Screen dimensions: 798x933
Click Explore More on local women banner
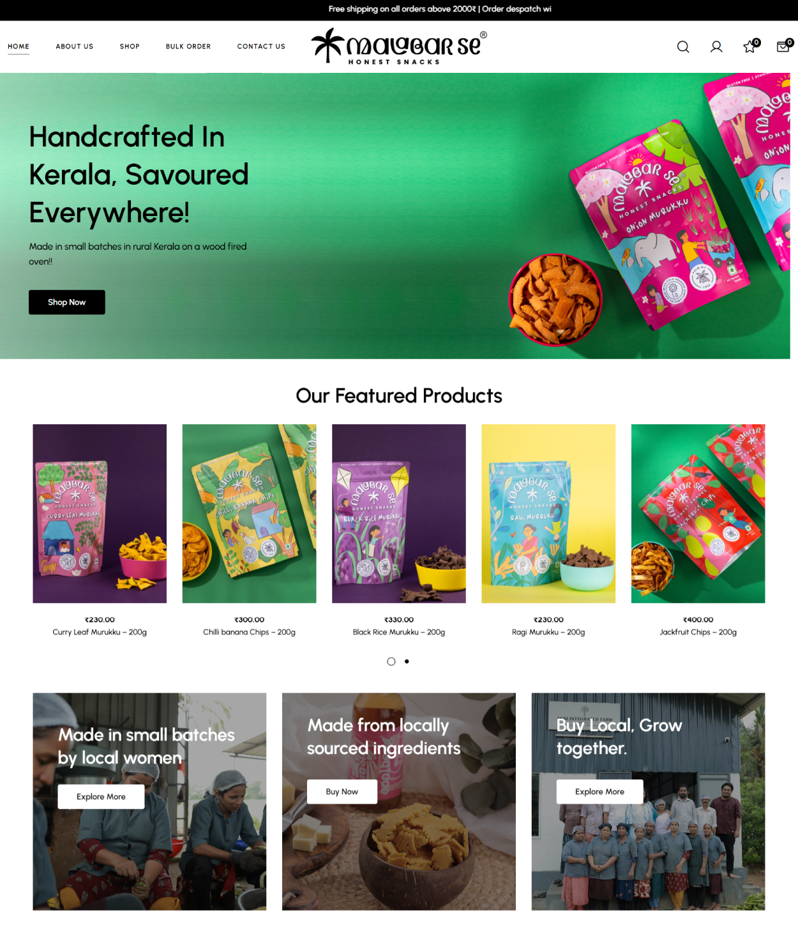tap(101, 797)
